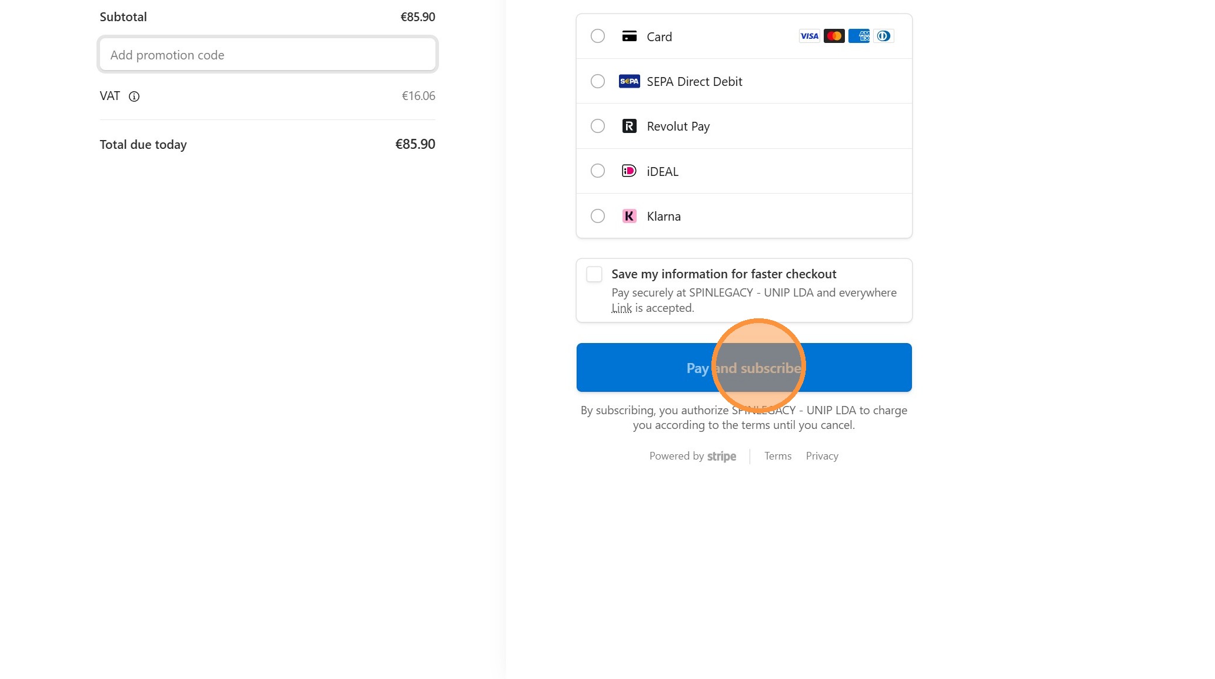Open the Link info link
The width and height of the screenshot is (1215, 679).
(621, 308)
